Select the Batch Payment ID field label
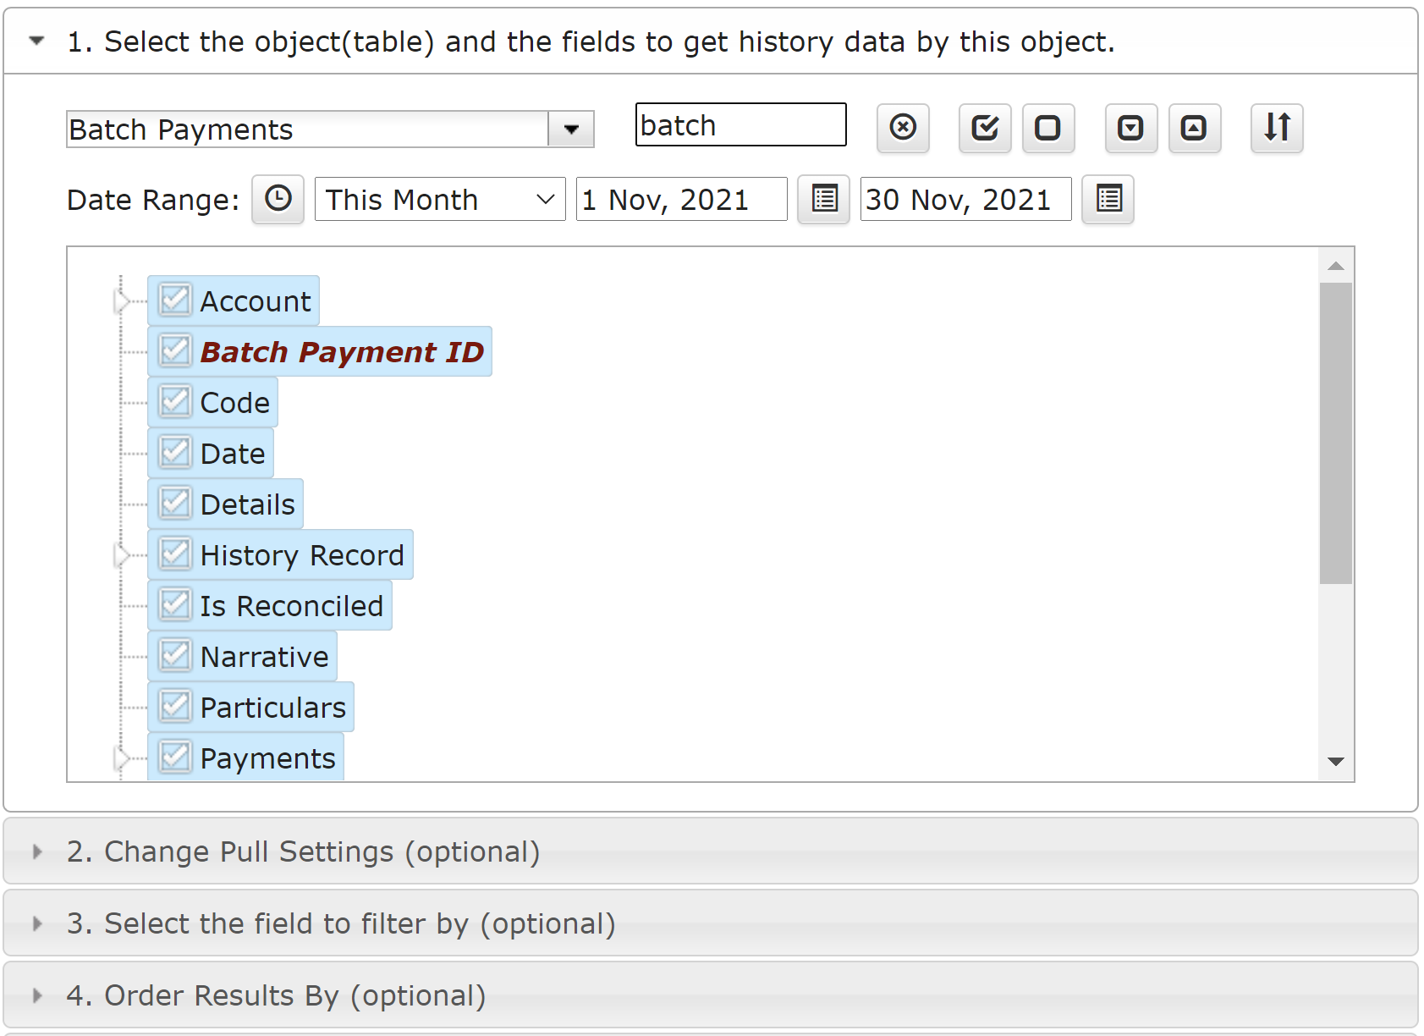The height and width of the screenshot is (1036, 1424). (x=342, y=352)
